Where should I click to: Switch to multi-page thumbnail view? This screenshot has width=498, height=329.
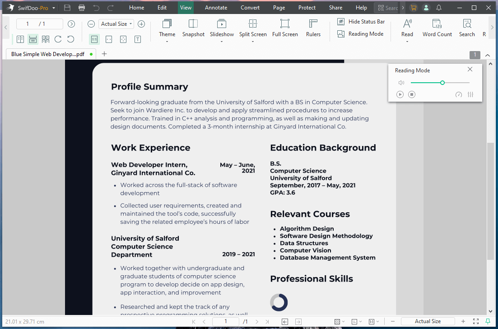(x=45, y=39)
